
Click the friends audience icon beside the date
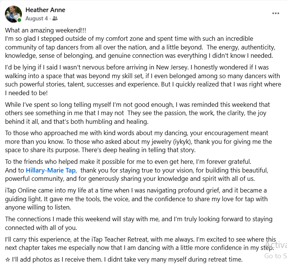click(x=55, y=18)
